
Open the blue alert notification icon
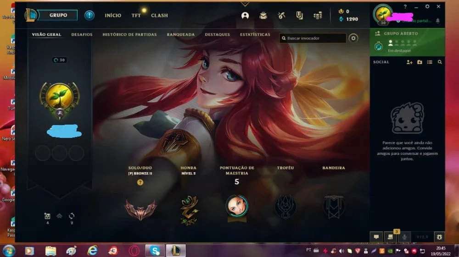(90, 15)
